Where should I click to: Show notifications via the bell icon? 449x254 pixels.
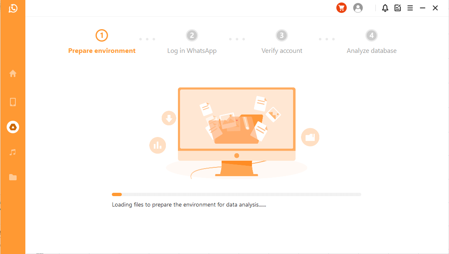385,8
